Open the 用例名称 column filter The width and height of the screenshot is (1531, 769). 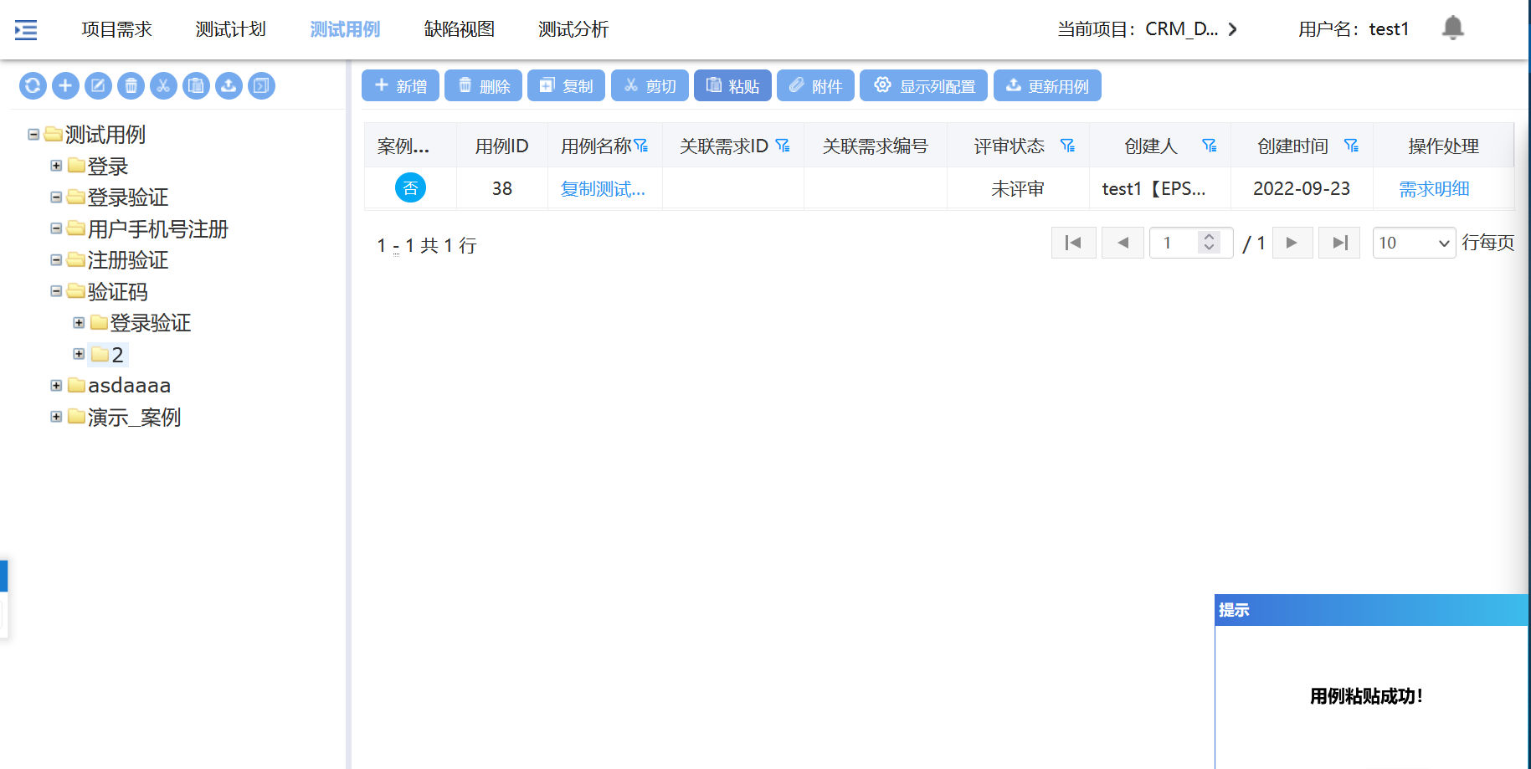641,146
